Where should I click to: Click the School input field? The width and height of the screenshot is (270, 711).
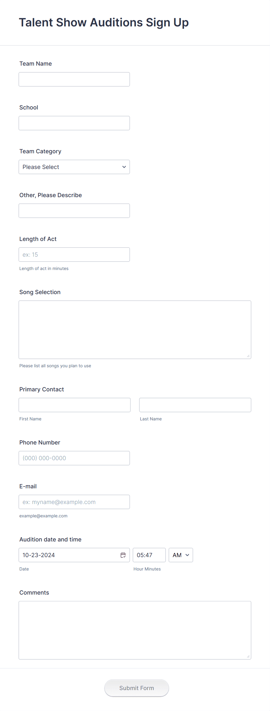point(74,123)
